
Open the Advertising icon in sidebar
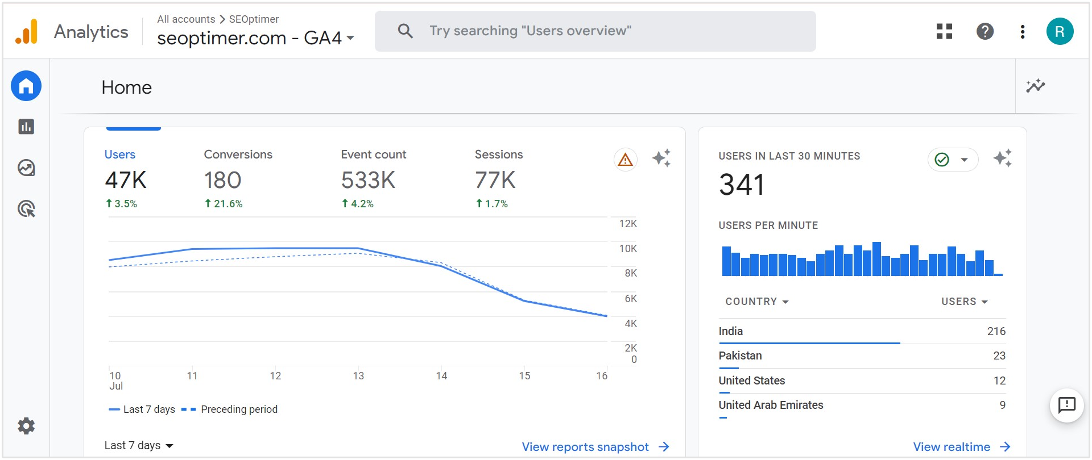26,209
